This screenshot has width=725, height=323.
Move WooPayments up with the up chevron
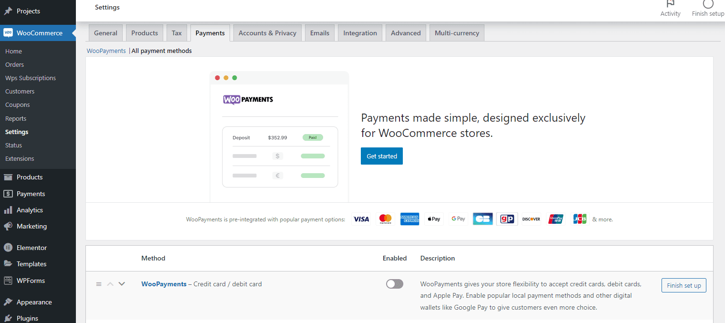(x=110, y=284)
